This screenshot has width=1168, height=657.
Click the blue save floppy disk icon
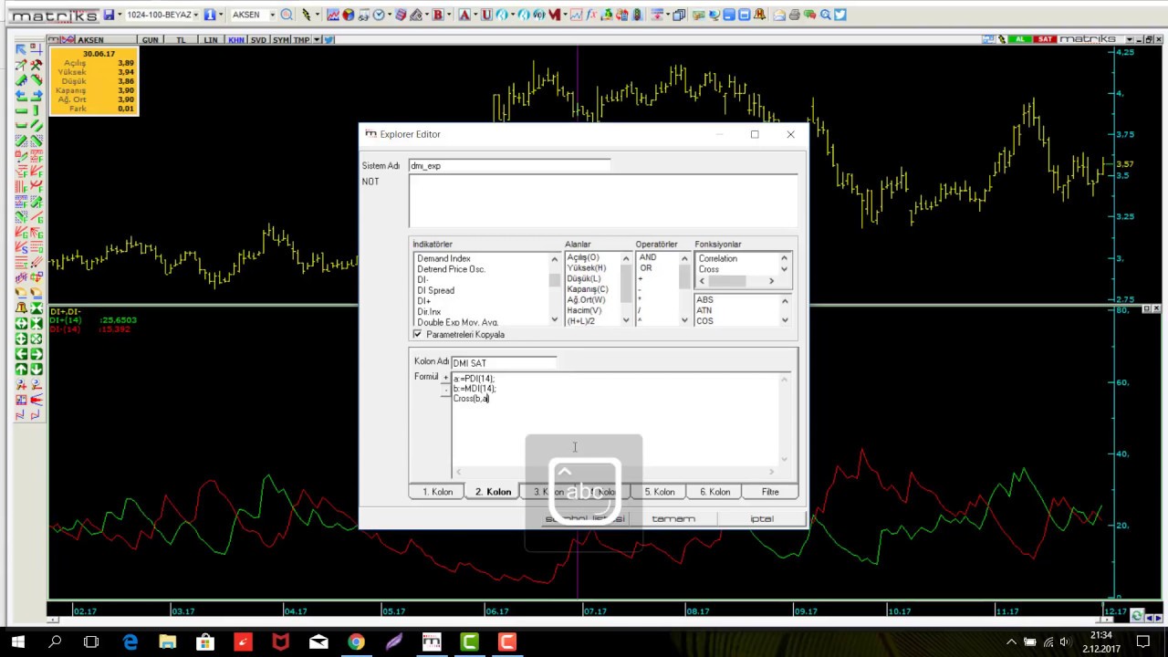[109, 15]
